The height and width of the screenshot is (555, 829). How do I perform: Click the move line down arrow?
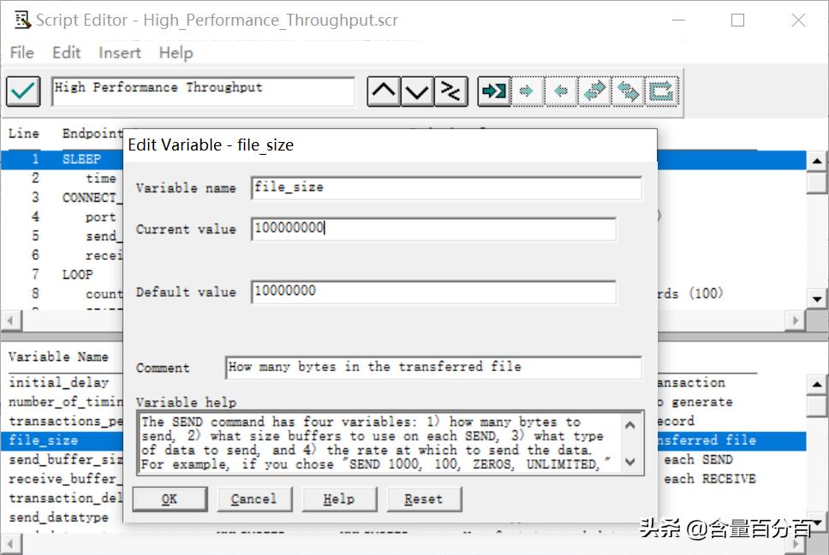pos(418,92)
